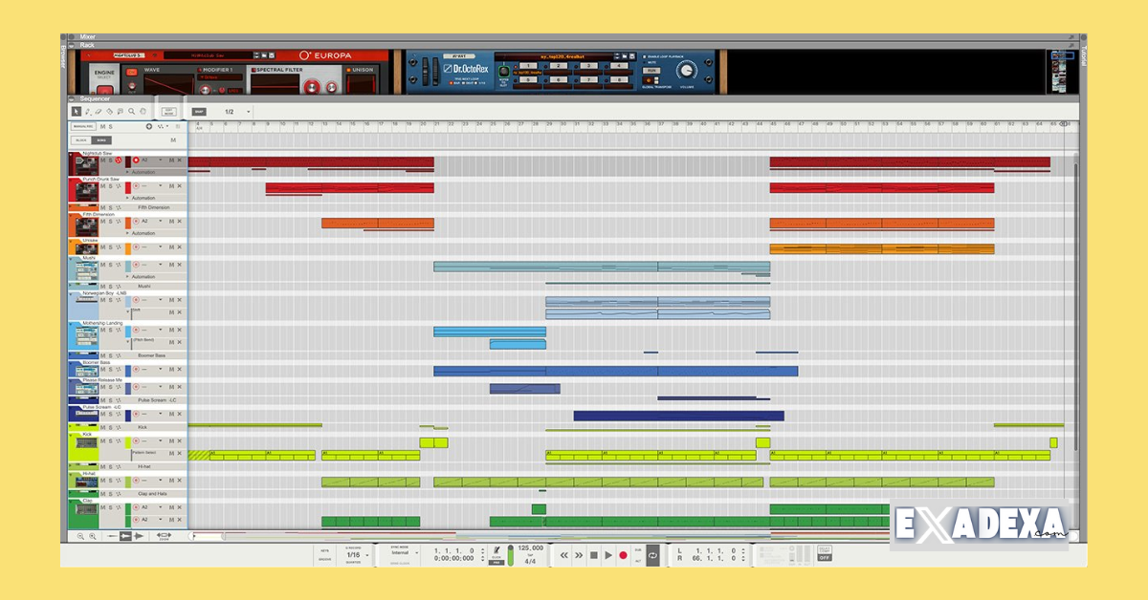Solo the Kick track

point(109,439)
